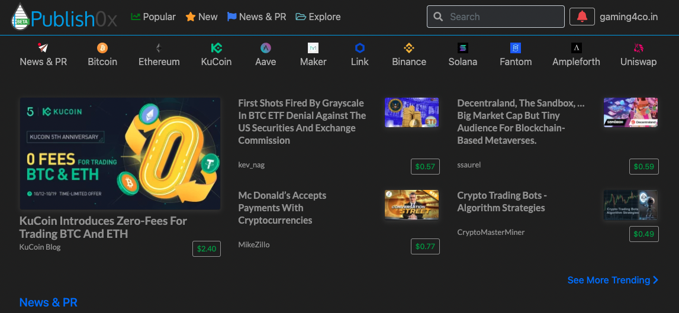Open the gaming4co.in account menu

[629, 17]
